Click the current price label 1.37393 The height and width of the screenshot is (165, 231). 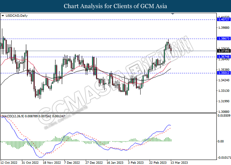[x=224, y=51]
